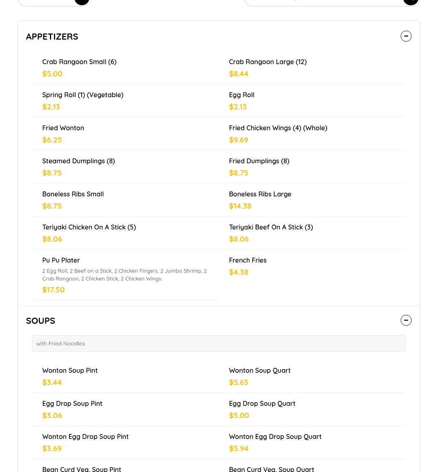Pick the Egg Roll item
The height and width of the screenshot is (472, 437).
[241, 95]
